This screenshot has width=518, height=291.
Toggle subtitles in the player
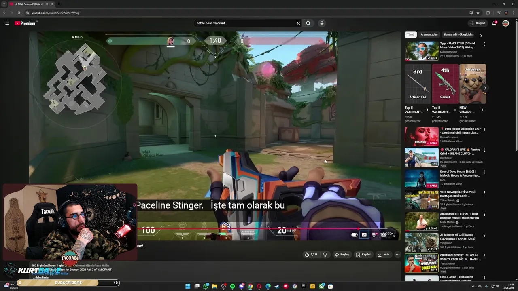(364, 235)
